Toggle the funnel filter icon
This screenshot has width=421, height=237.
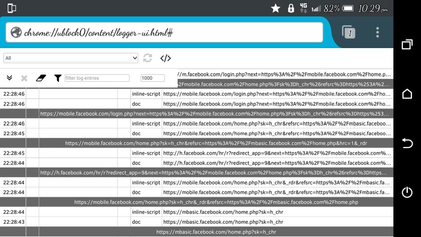coord(58,78)
